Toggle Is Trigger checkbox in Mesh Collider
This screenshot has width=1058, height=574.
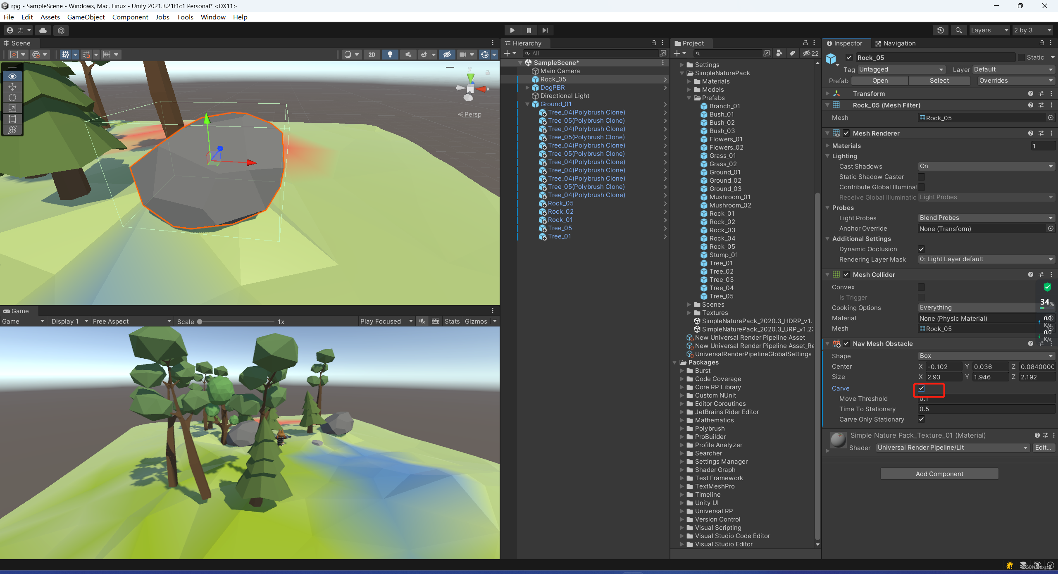(921, 297)
